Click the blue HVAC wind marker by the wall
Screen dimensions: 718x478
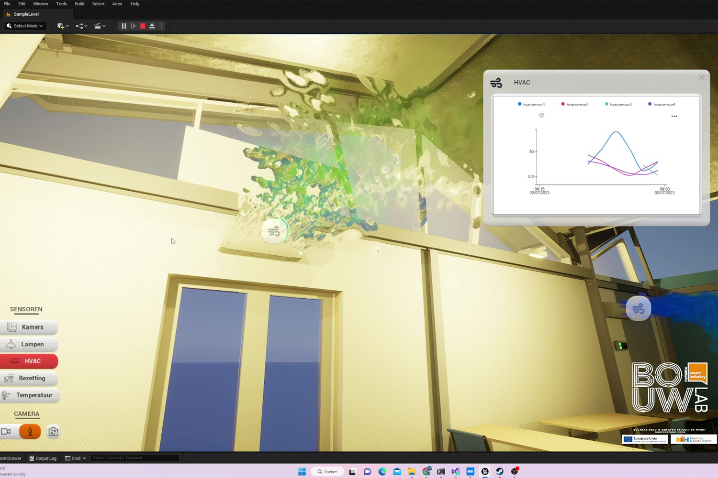(x=638, y=309)
